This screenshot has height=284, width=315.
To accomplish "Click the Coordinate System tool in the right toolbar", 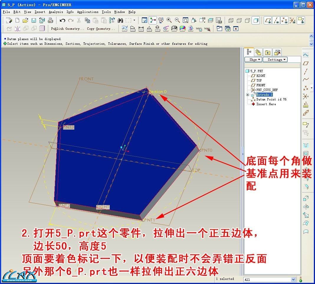I will (x=306, y=96).
